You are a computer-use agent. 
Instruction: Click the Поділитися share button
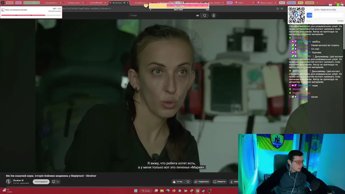(x=202, y=182)
